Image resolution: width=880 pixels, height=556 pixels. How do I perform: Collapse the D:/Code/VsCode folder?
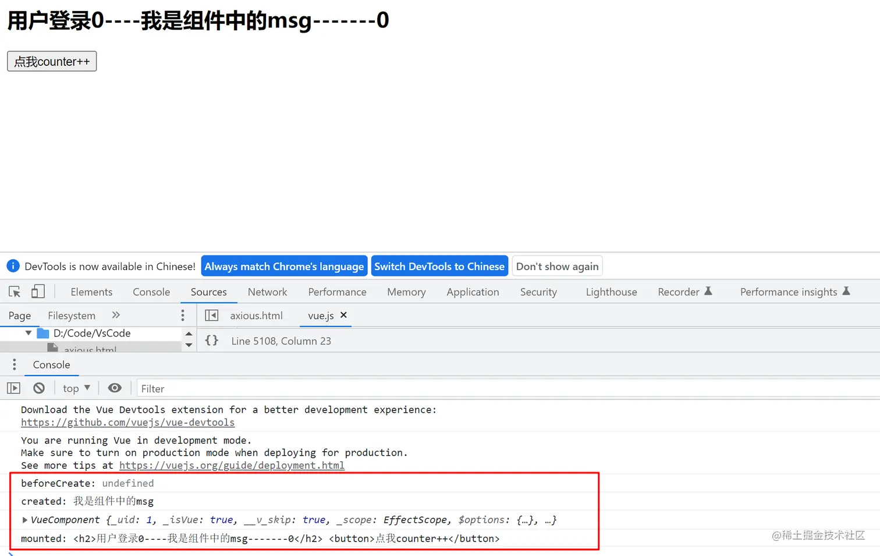28,333
